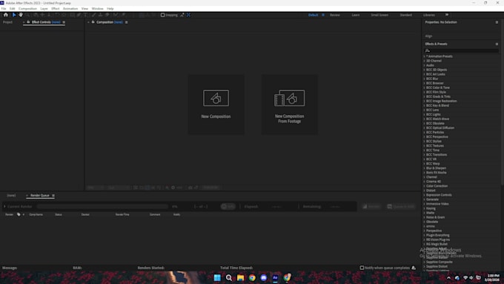
Task: Open Google Chrome from taskbar
Action: (x=252, y=277)
